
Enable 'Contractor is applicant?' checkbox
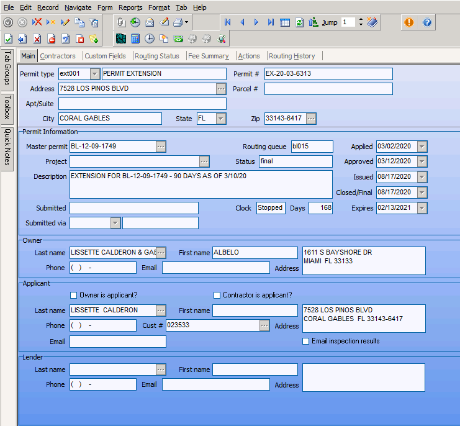click(x=217, y=296)
